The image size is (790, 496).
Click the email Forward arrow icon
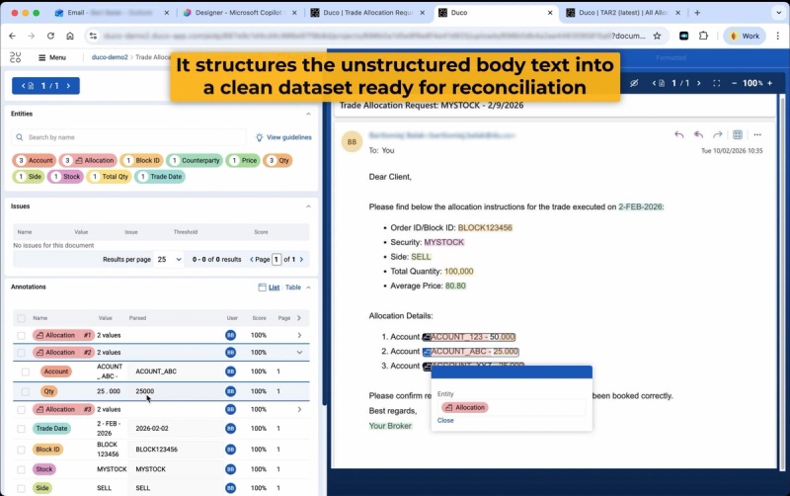coord(718,134)
